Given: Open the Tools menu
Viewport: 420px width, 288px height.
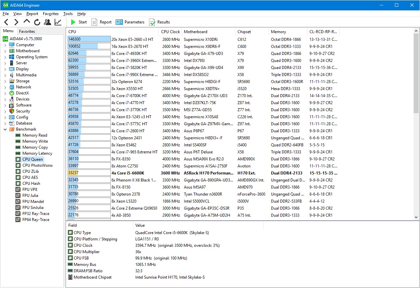Looking at the screenshot, I should [68, 14].
